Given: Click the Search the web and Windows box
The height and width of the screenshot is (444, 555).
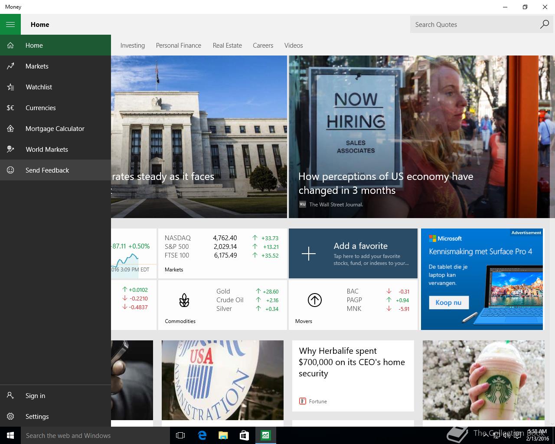Looking at the screenshot, I should pos(95,435).
